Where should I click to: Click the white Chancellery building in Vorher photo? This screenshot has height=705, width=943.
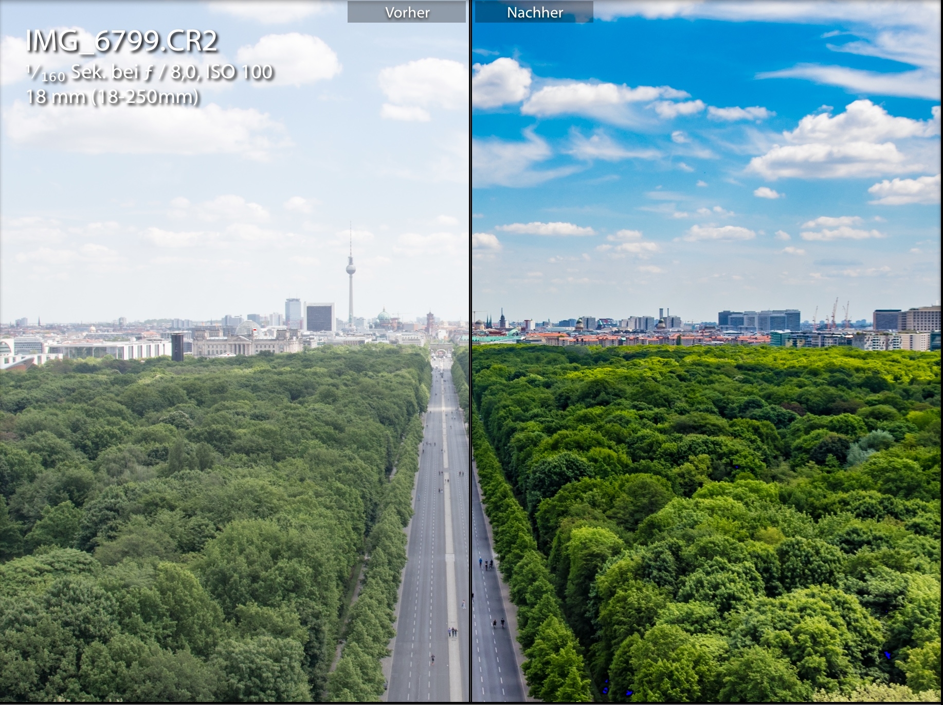click(111, 350)
